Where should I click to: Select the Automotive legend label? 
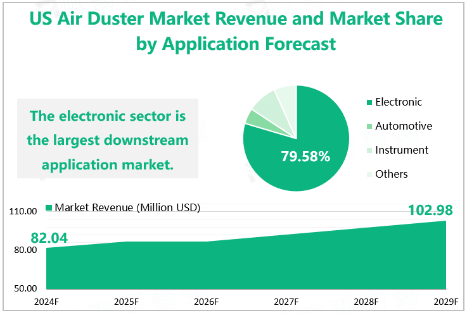tap(404, 126)
